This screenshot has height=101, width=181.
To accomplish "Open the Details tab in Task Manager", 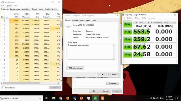I will (x=47, y=9).
